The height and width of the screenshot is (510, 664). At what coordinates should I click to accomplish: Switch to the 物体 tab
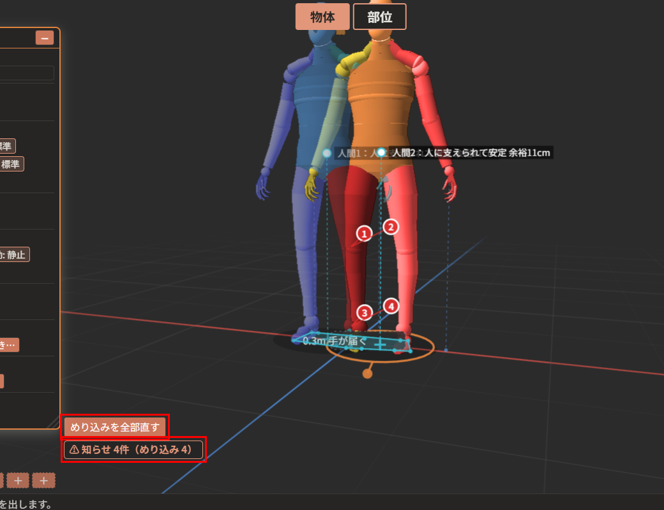322,17
